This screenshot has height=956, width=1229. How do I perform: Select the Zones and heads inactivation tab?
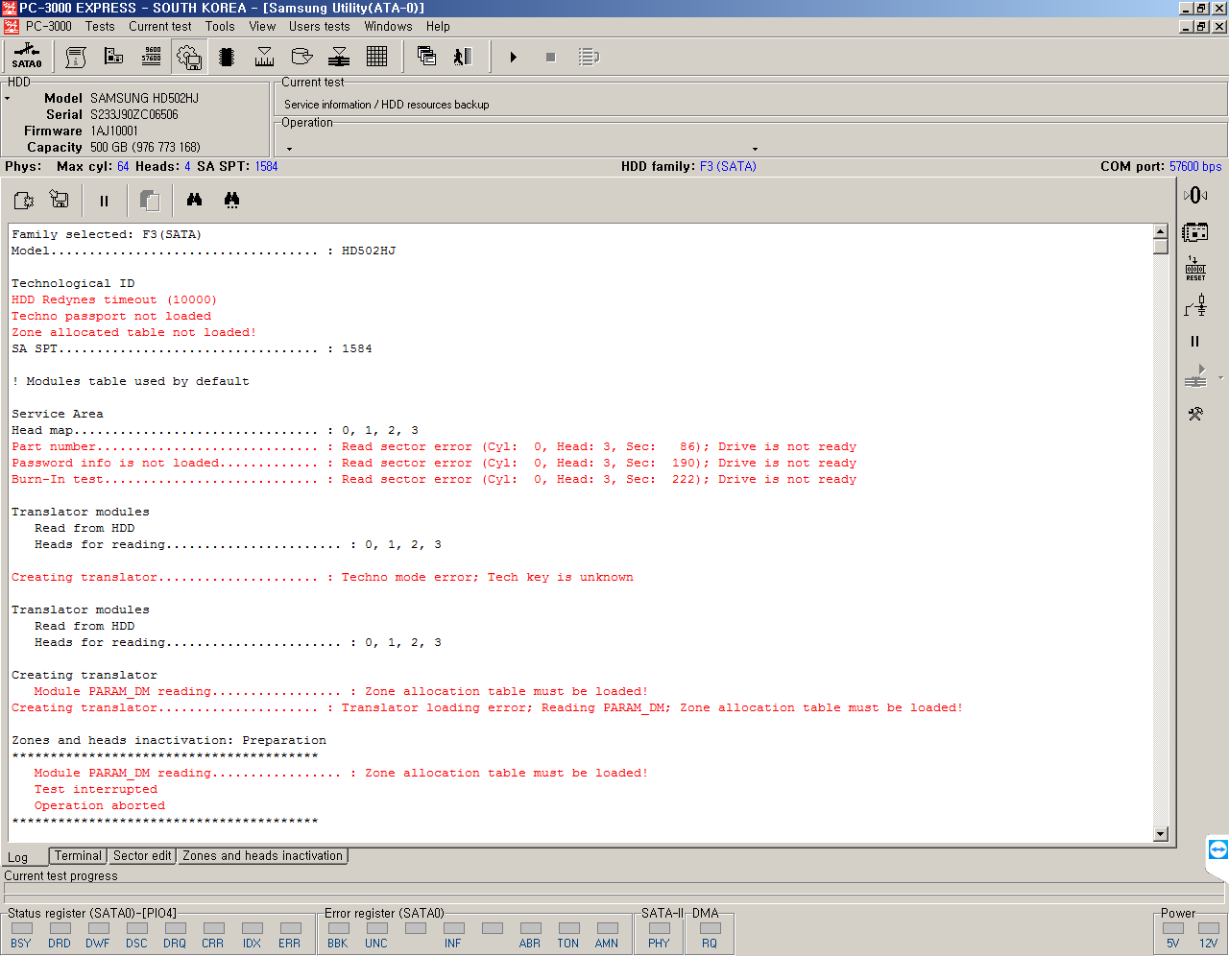(x=262, y=856)
